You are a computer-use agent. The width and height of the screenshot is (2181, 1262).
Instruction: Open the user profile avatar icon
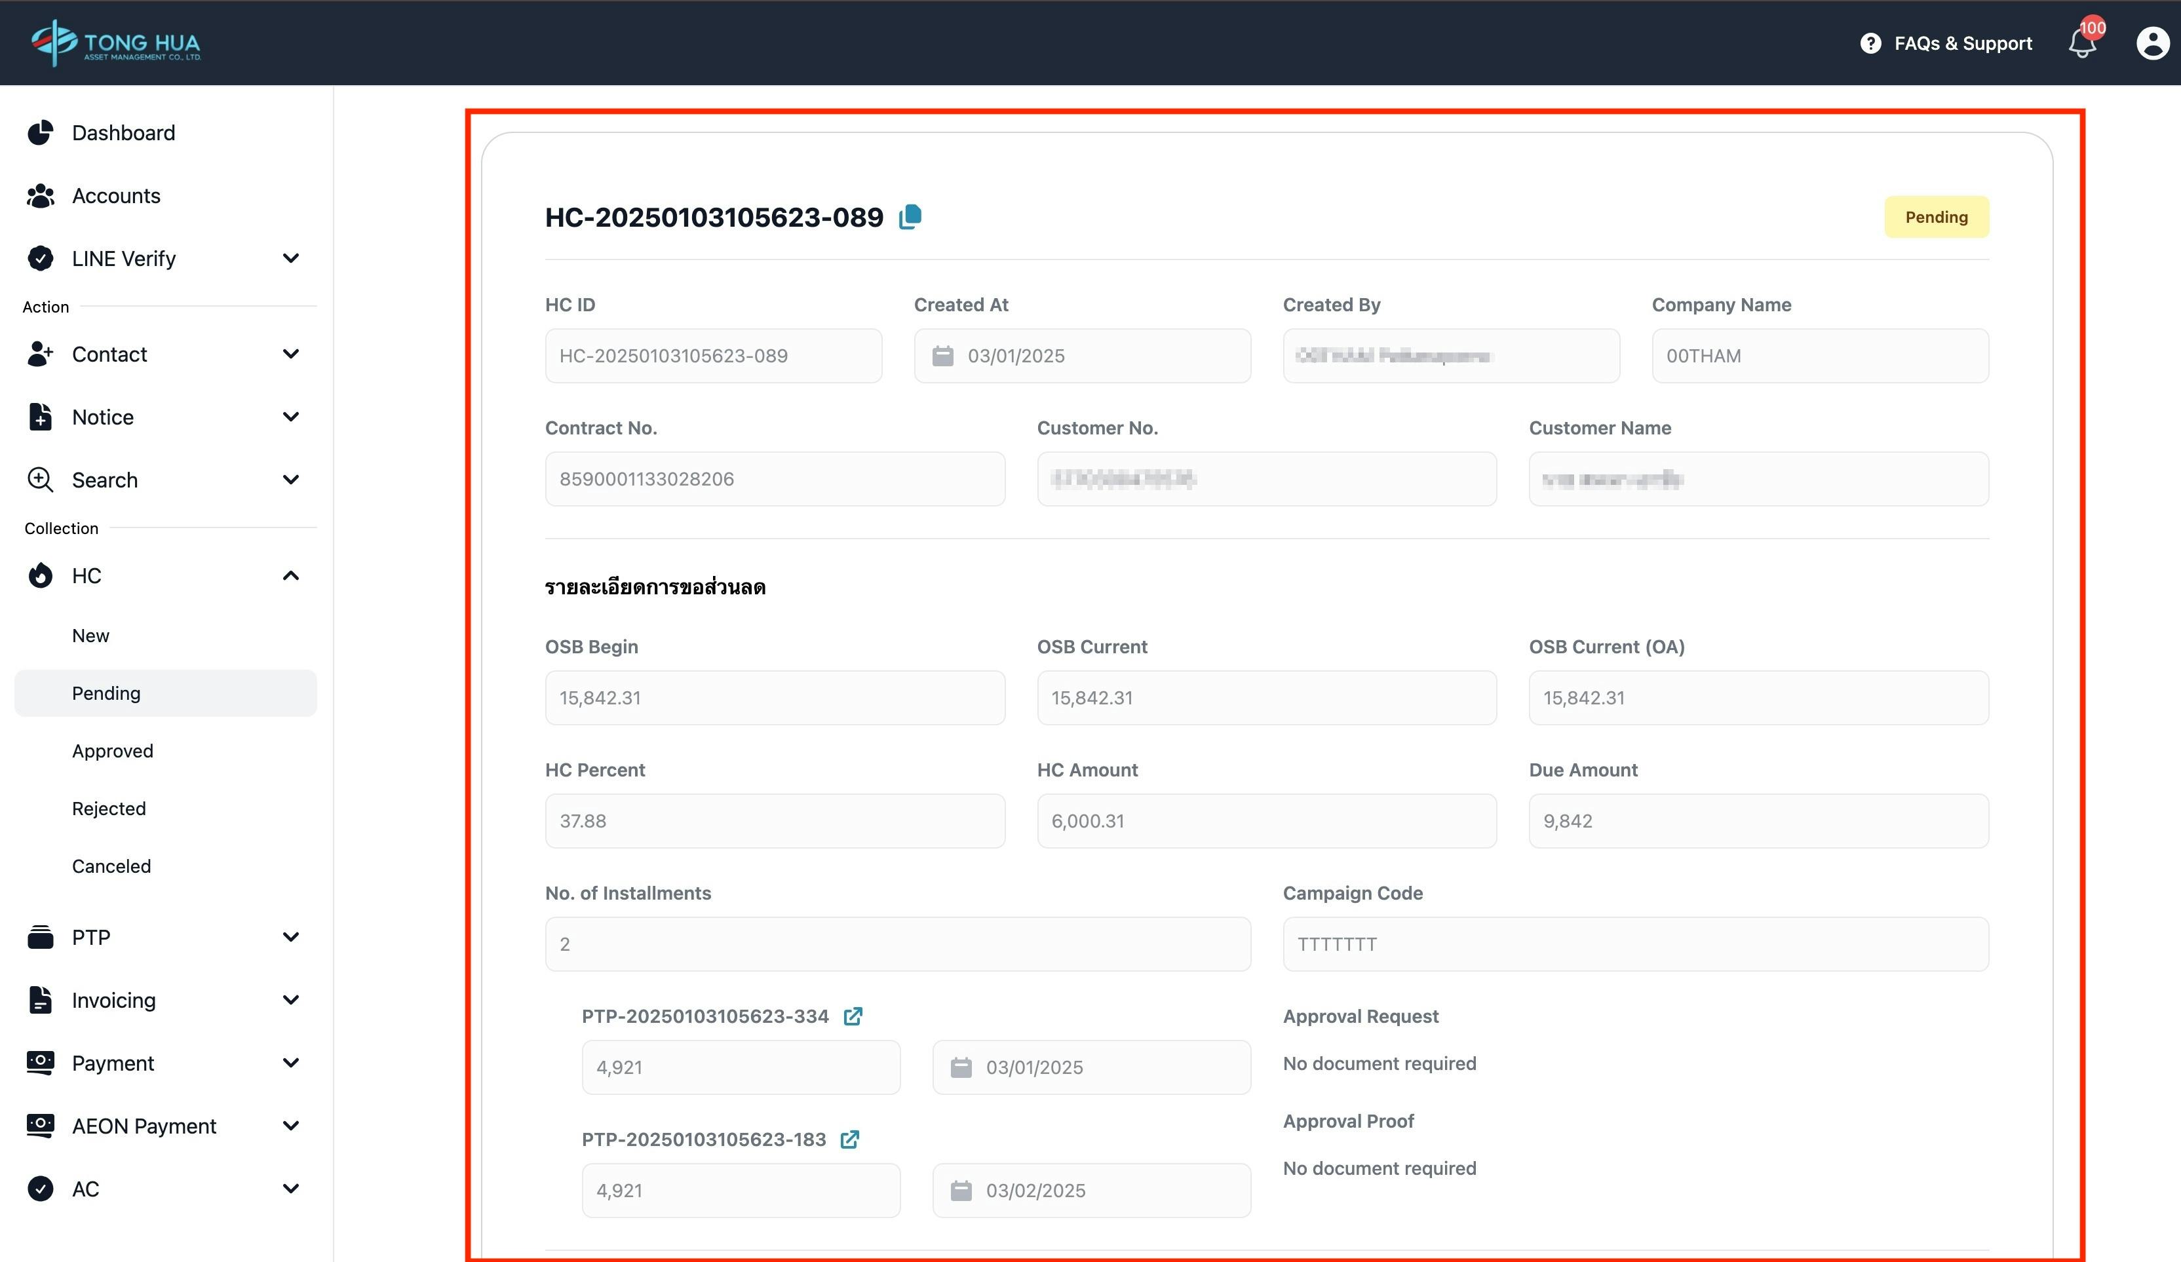(x=2152, y=43)
